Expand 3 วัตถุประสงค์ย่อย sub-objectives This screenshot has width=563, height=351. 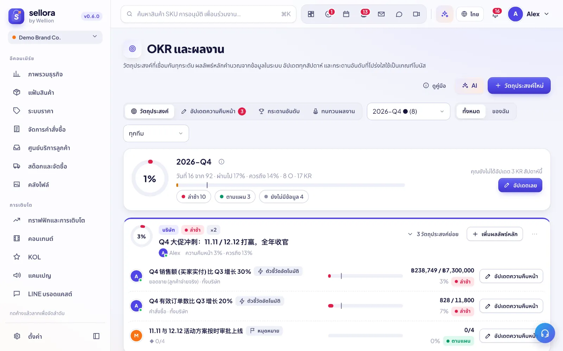[434, 234]
